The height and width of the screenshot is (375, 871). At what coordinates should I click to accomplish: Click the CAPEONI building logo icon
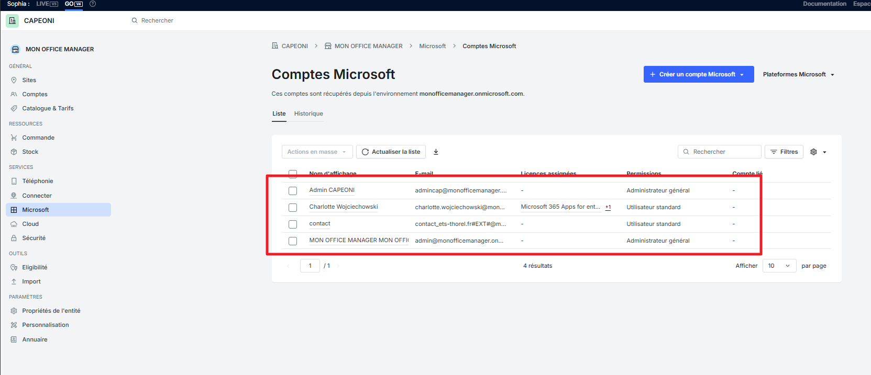pos(13,21)
